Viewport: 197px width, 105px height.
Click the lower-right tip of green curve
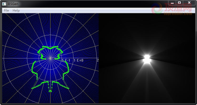pos(68,88)
